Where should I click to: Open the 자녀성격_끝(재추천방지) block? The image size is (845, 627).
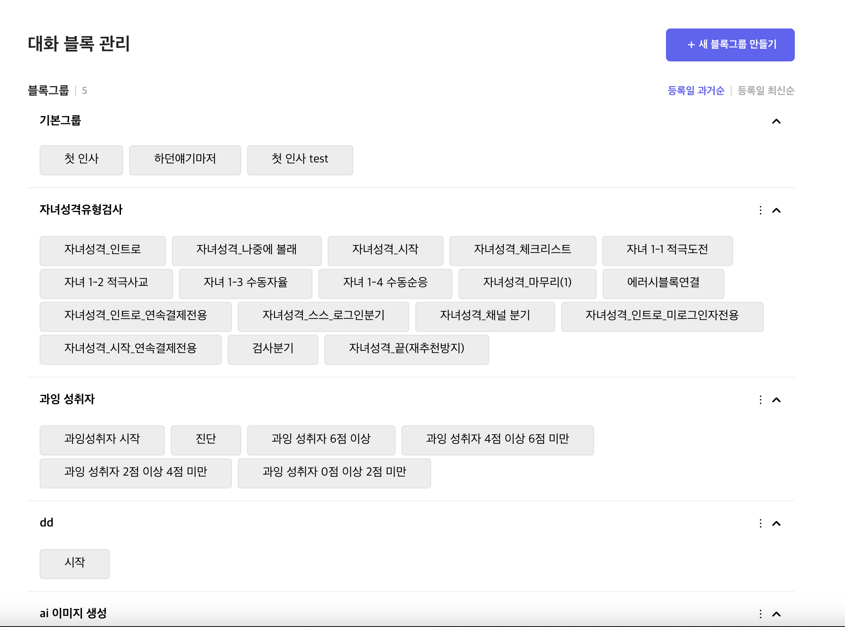coord(406,349)
